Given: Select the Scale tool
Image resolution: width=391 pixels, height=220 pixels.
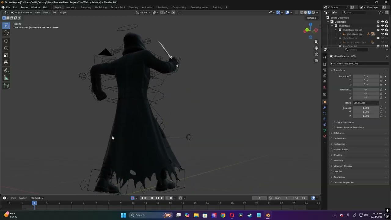Looking at the screenshot, I should [x=6, y=55].
